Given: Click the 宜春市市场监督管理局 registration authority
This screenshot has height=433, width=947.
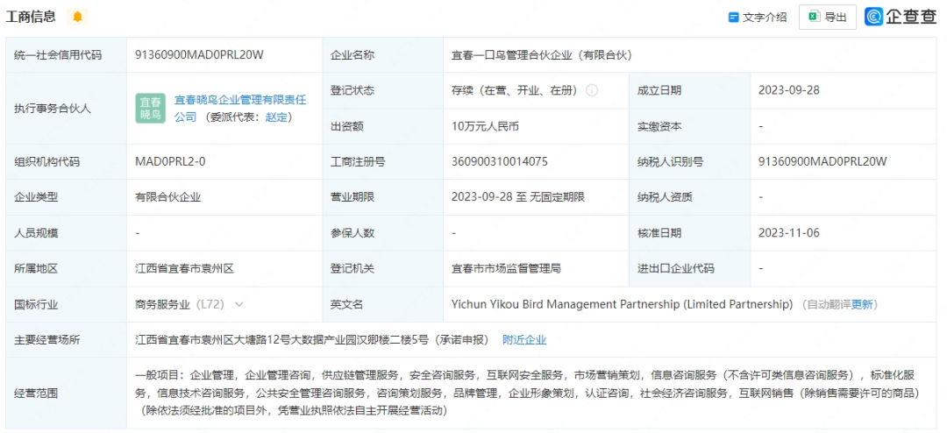Looking at the screenshot, I should point(506,268).
